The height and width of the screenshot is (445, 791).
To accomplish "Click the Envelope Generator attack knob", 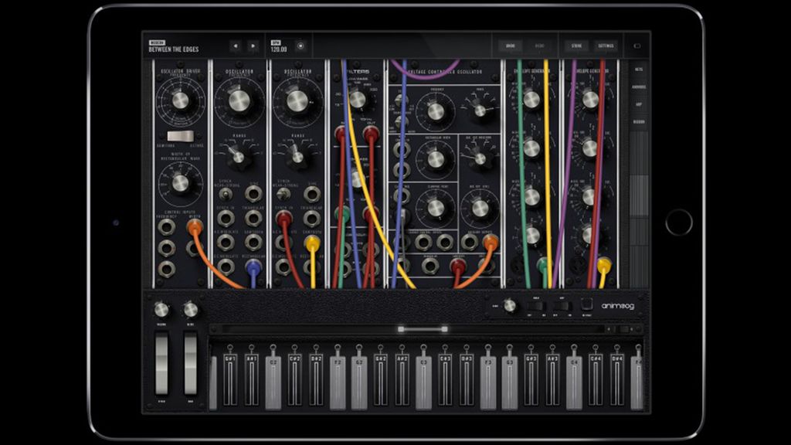I will pyautogui.click(x=531, y=99).
